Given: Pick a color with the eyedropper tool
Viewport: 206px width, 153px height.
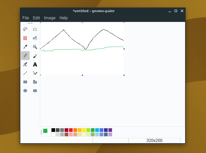Looking at the screenshot, I should (25, 47).
